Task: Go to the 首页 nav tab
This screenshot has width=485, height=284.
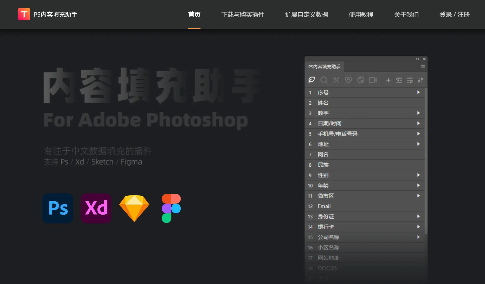Action: click(194, 15)
